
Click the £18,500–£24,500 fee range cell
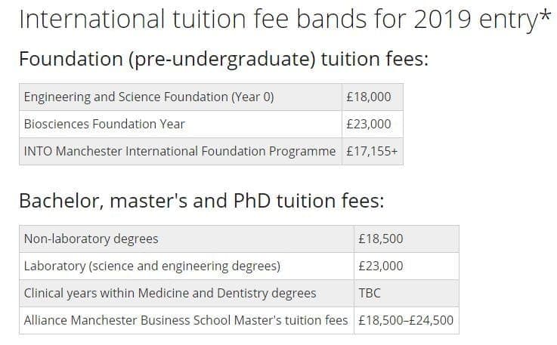[406, 320]
